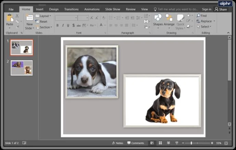Toggle Underline formatting

[x=68, y=25]
